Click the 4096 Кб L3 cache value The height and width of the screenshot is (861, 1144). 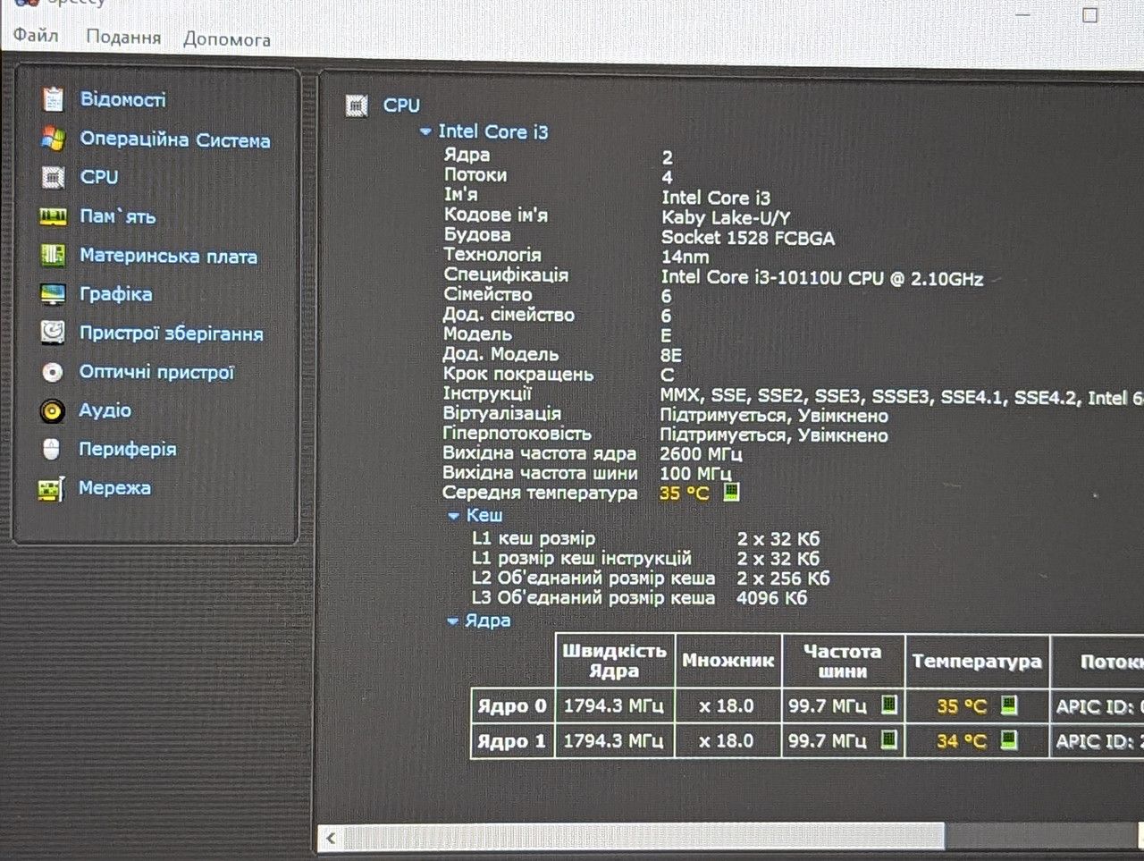tap(772, 597)
